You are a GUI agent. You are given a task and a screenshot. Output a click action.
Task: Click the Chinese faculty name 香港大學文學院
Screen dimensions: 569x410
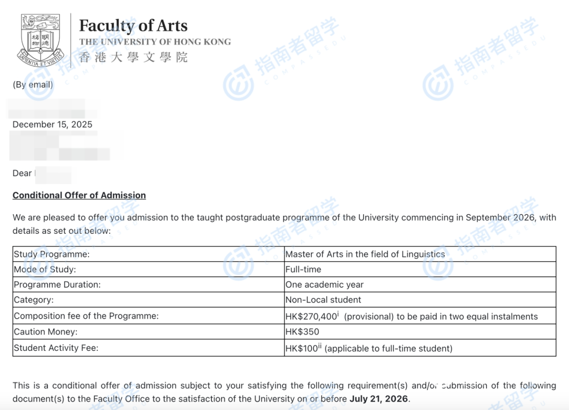click(x=133, y=57)
